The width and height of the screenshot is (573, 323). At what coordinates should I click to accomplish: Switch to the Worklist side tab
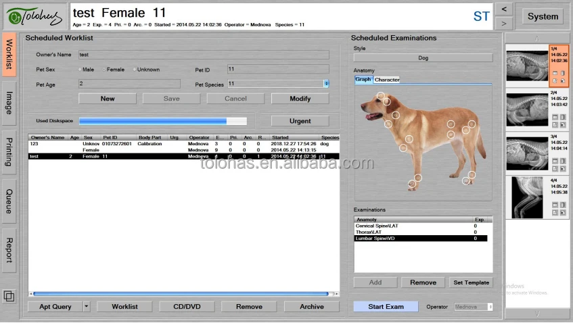[9, 54]
